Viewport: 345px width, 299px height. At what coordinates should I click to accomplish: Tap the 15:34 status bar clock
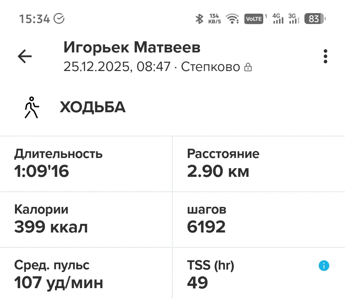34,19
